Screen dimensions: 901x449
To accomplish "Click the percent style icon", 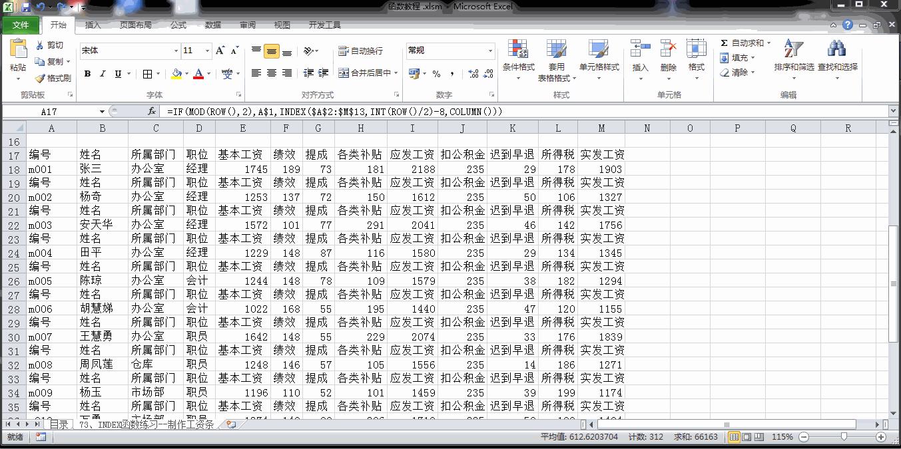I will click(436, 74).
